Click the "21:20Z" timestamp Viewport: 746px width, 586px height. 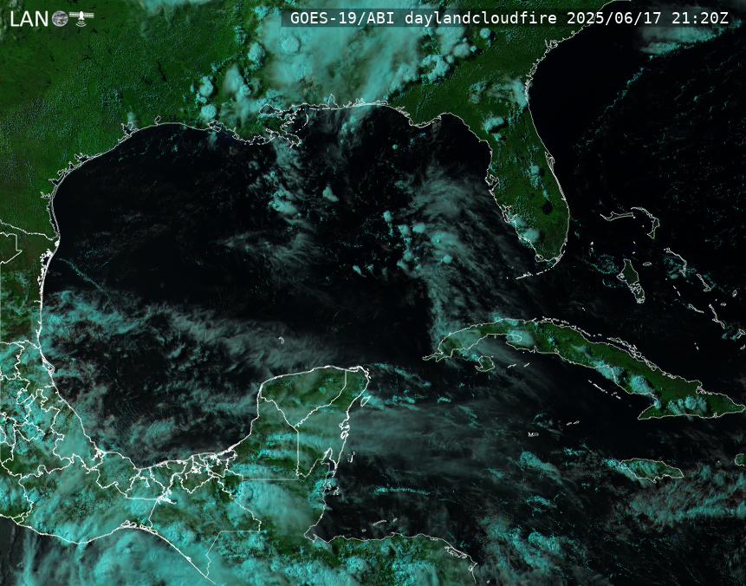pyautogui.click(x=700, y=18)
